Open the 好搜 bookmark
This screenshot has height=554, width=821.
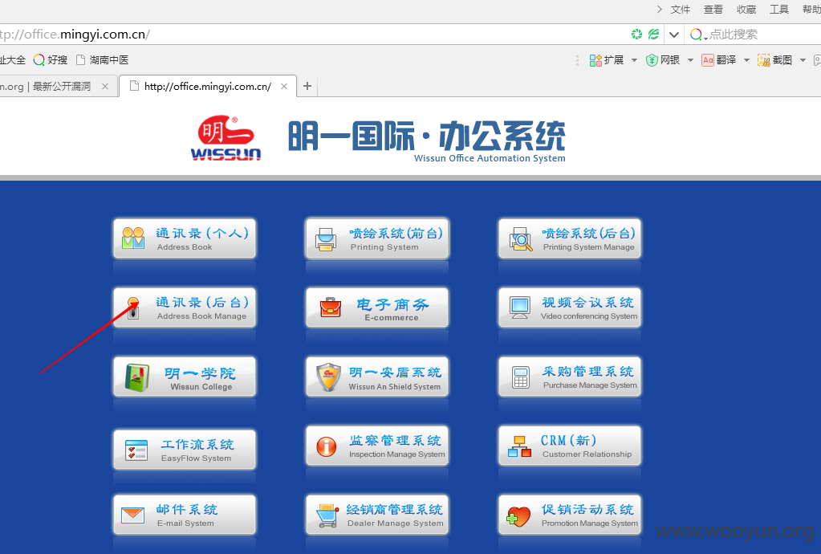pyautogui.click(x=51, y=60)
